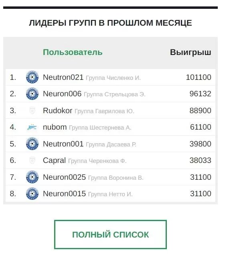Click the club badge next to Neuron0025
The image size is (231, 260).
(32, 177)
